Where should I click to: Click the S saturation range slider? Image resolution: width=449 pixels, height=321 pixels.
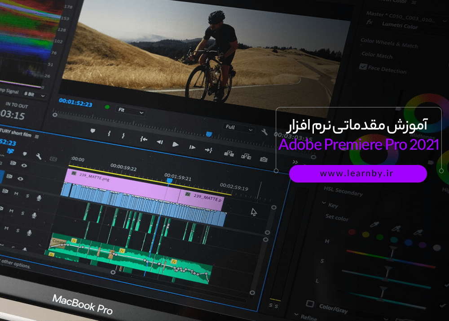point(386,279)
